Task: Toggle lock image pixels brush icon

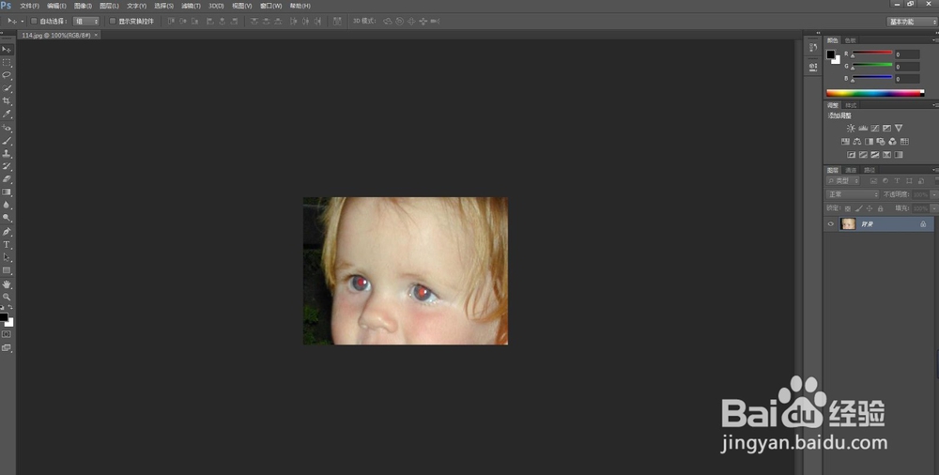Action: click(859, 208)
